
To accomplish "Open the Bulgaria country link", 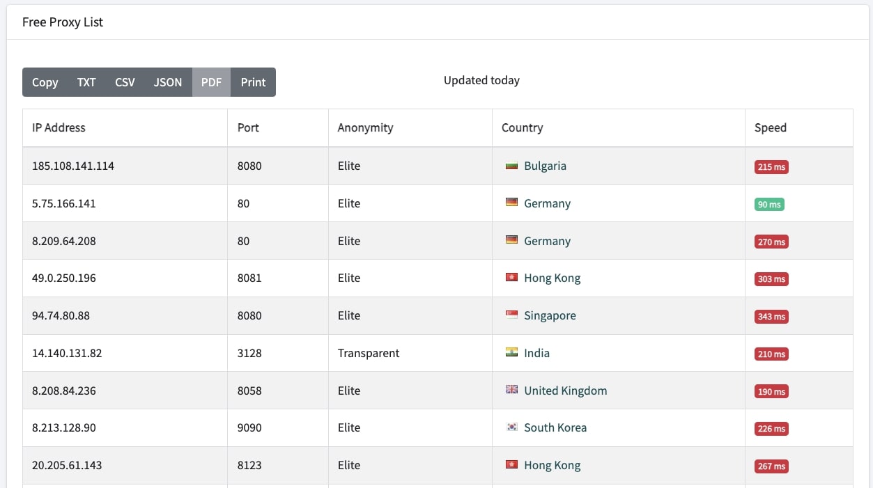I will [x=545, y=166].
